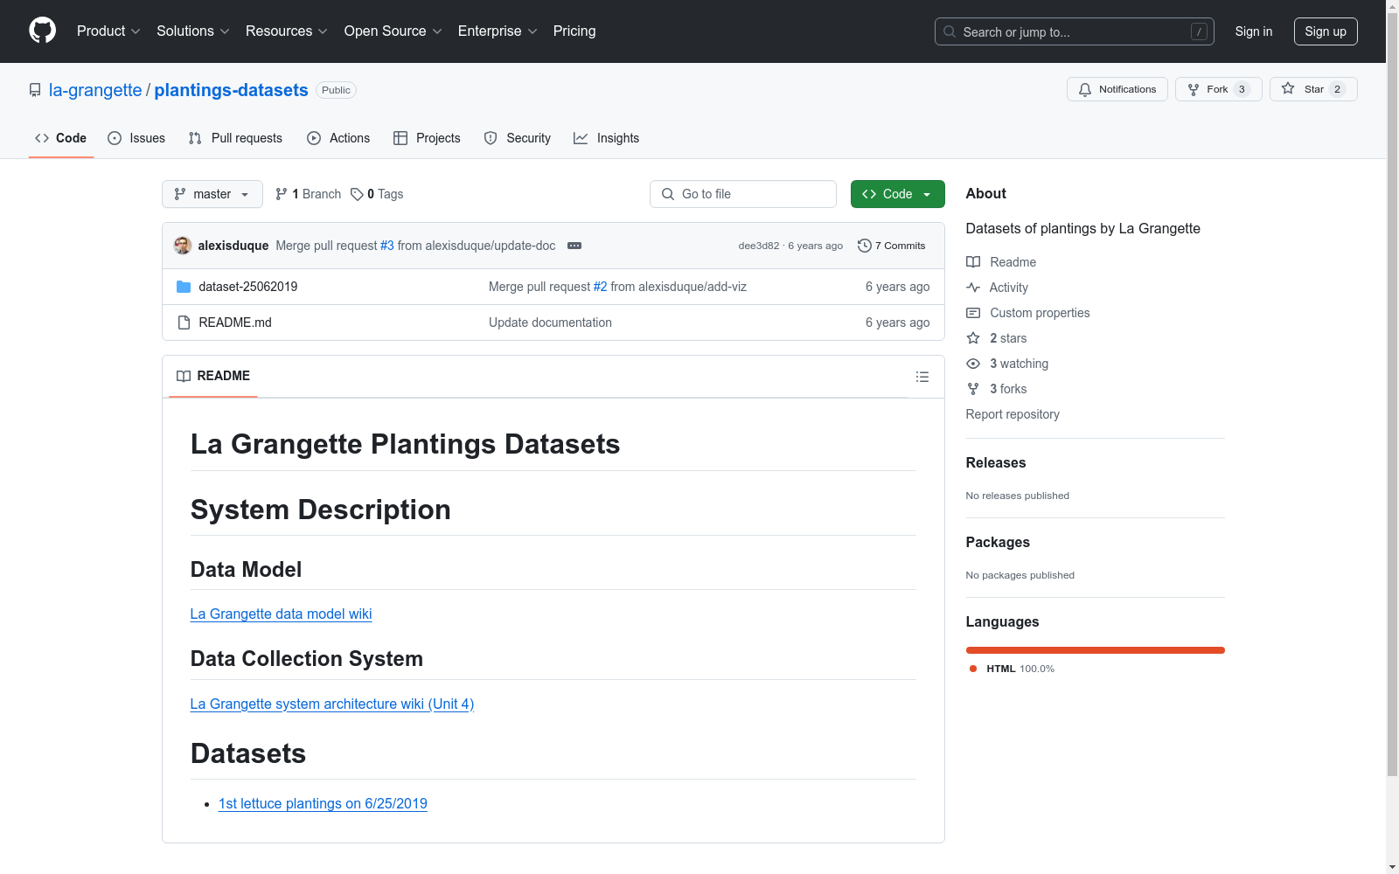Open pull request #2 link in dataset row
The height and width of the screenshot is (874, 1399).
pos(601,287)
